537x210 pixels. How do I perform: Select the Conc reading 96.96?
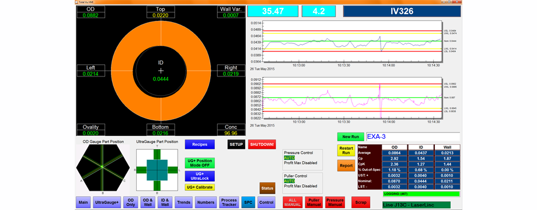[231, 132]
